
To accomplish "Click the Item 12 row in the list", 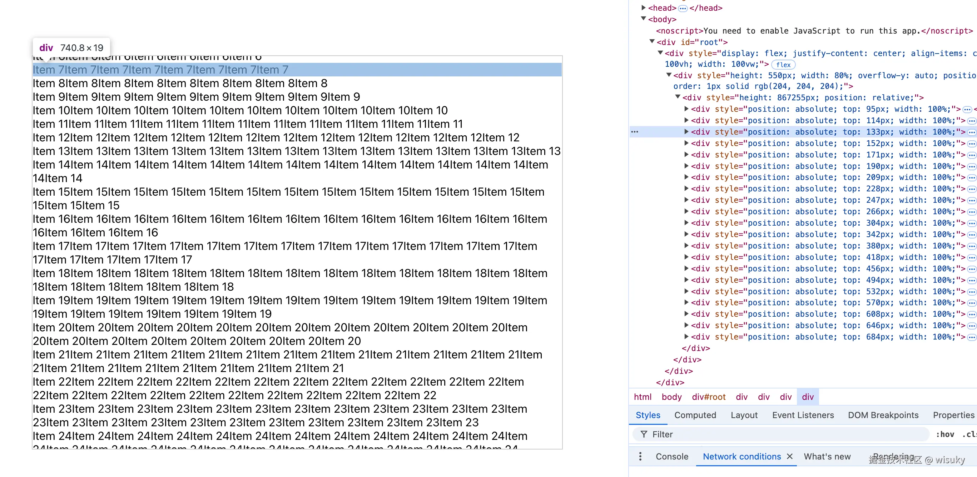I will [276, 137].
